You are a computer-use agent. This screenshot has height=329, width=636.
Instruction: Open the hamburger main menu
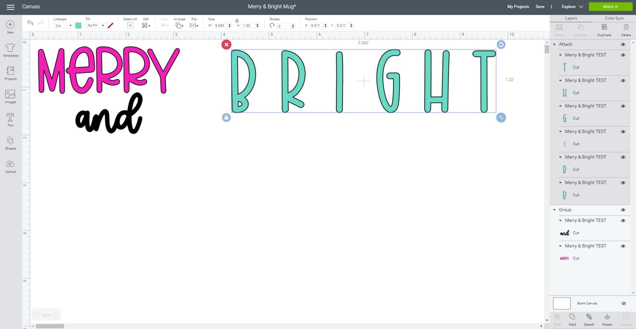pos(11,7)
